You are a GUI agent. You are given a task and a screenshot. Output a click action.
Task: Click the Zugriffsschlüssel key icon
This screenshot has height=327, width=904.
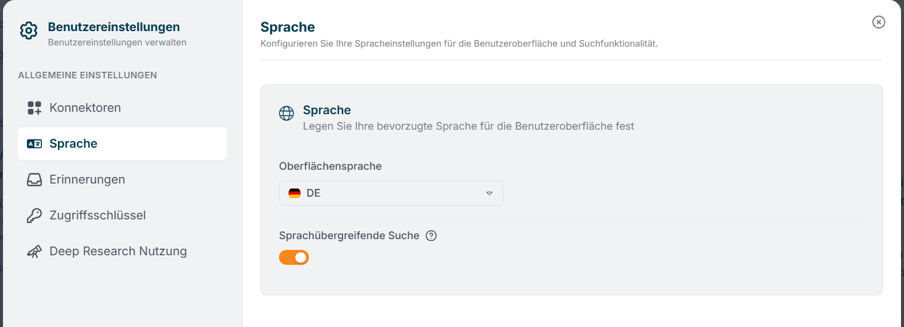(34, 215)
